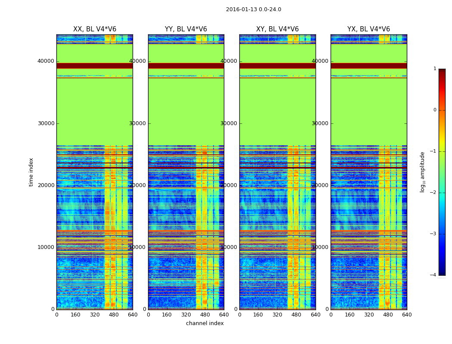452x344 pixels.
Task: Click the dark red band in YX panel
Action: (368, 66)
